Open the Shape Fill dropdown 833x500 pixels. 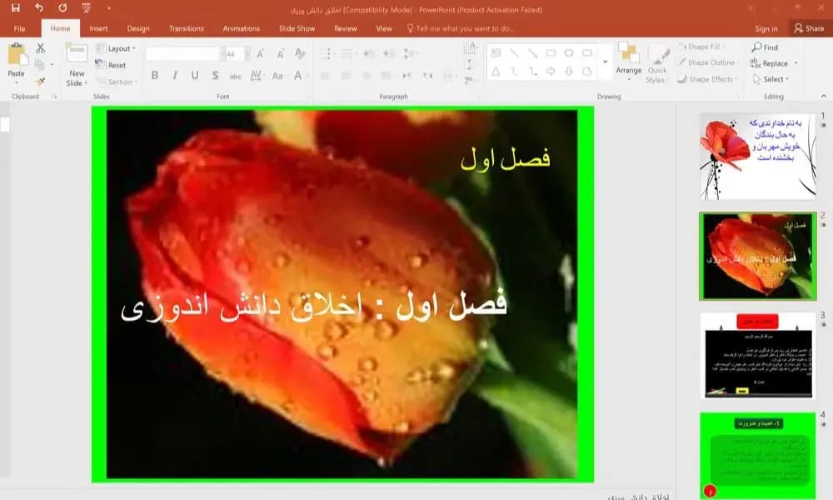[x=701, y=47]
